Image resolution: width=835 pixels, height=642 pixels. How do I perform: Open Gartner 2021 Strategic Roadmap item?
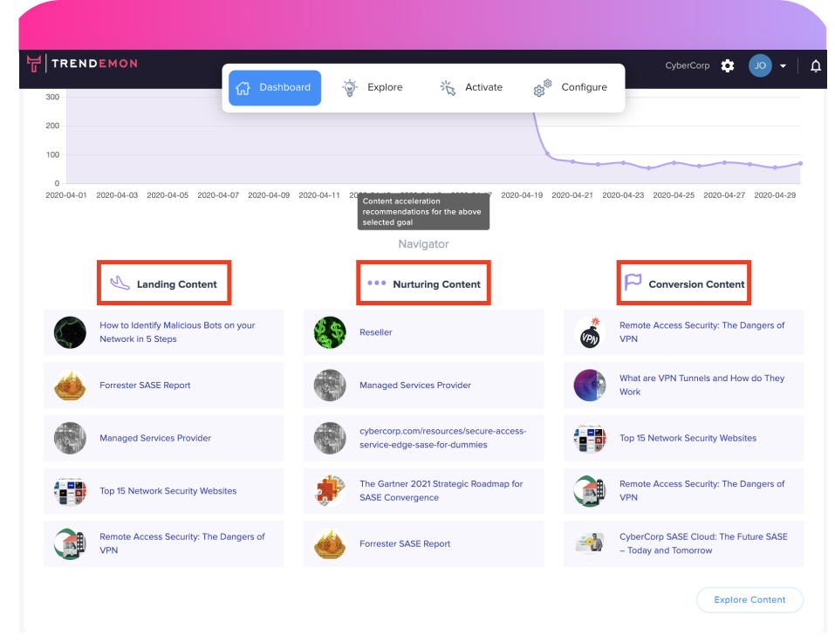click(x=441, y=491)
